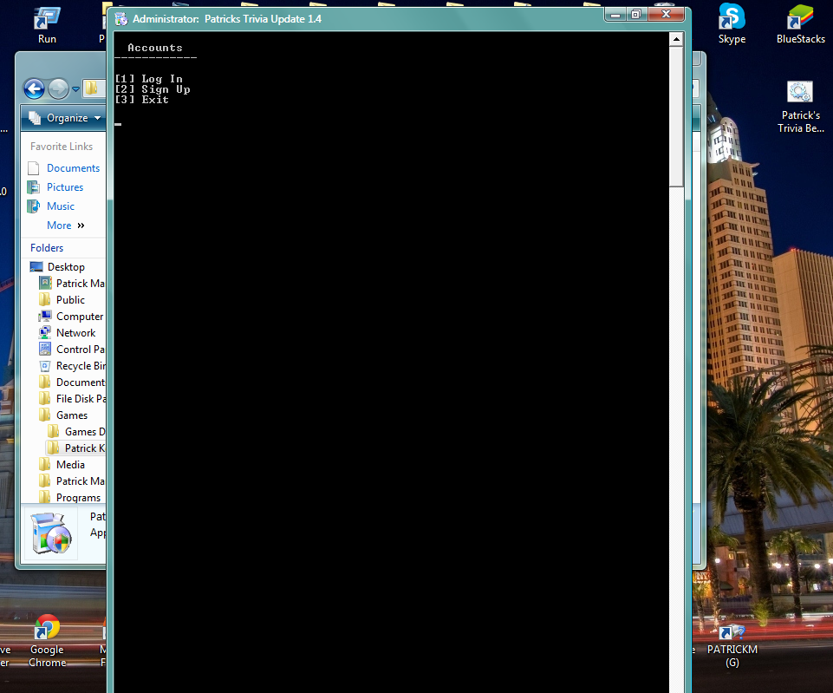Open Documents favorite link
Viewport: 833px width, 693px height.
tap(73, 168)
